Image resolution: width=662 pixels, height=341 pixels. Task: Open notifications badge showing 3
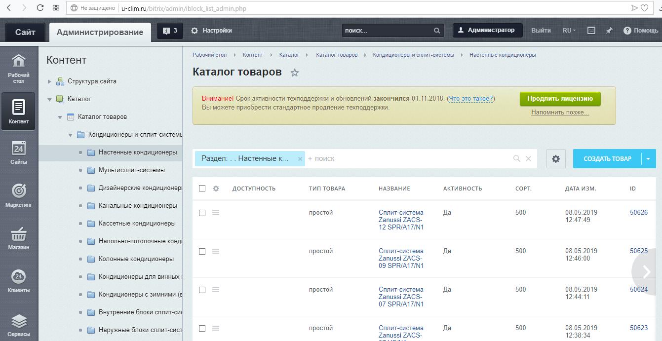coord(170,31)
